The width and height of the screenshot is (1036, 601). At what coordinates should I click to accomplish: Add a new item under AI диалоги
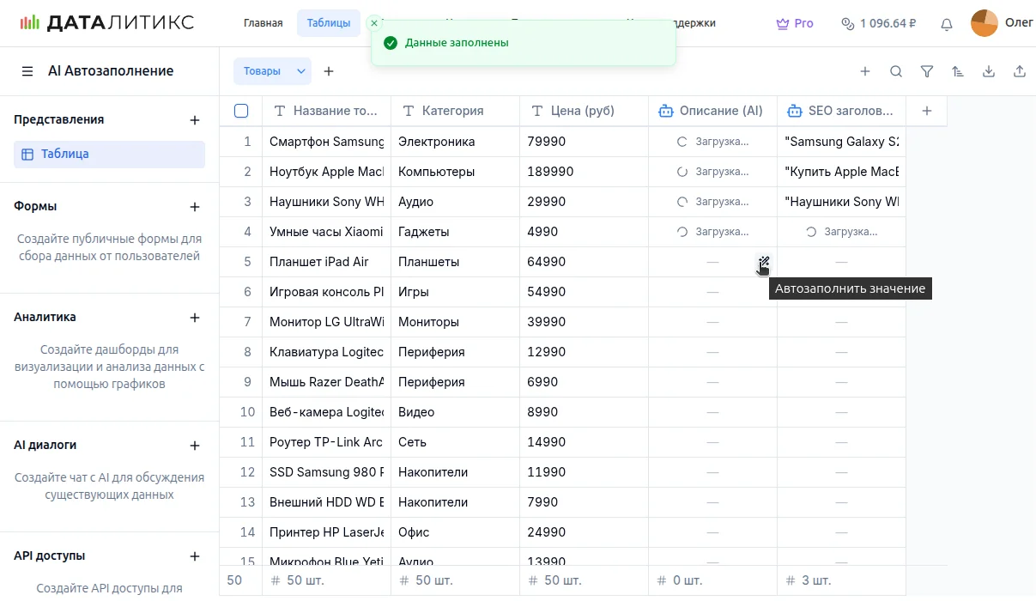(195, 446)
